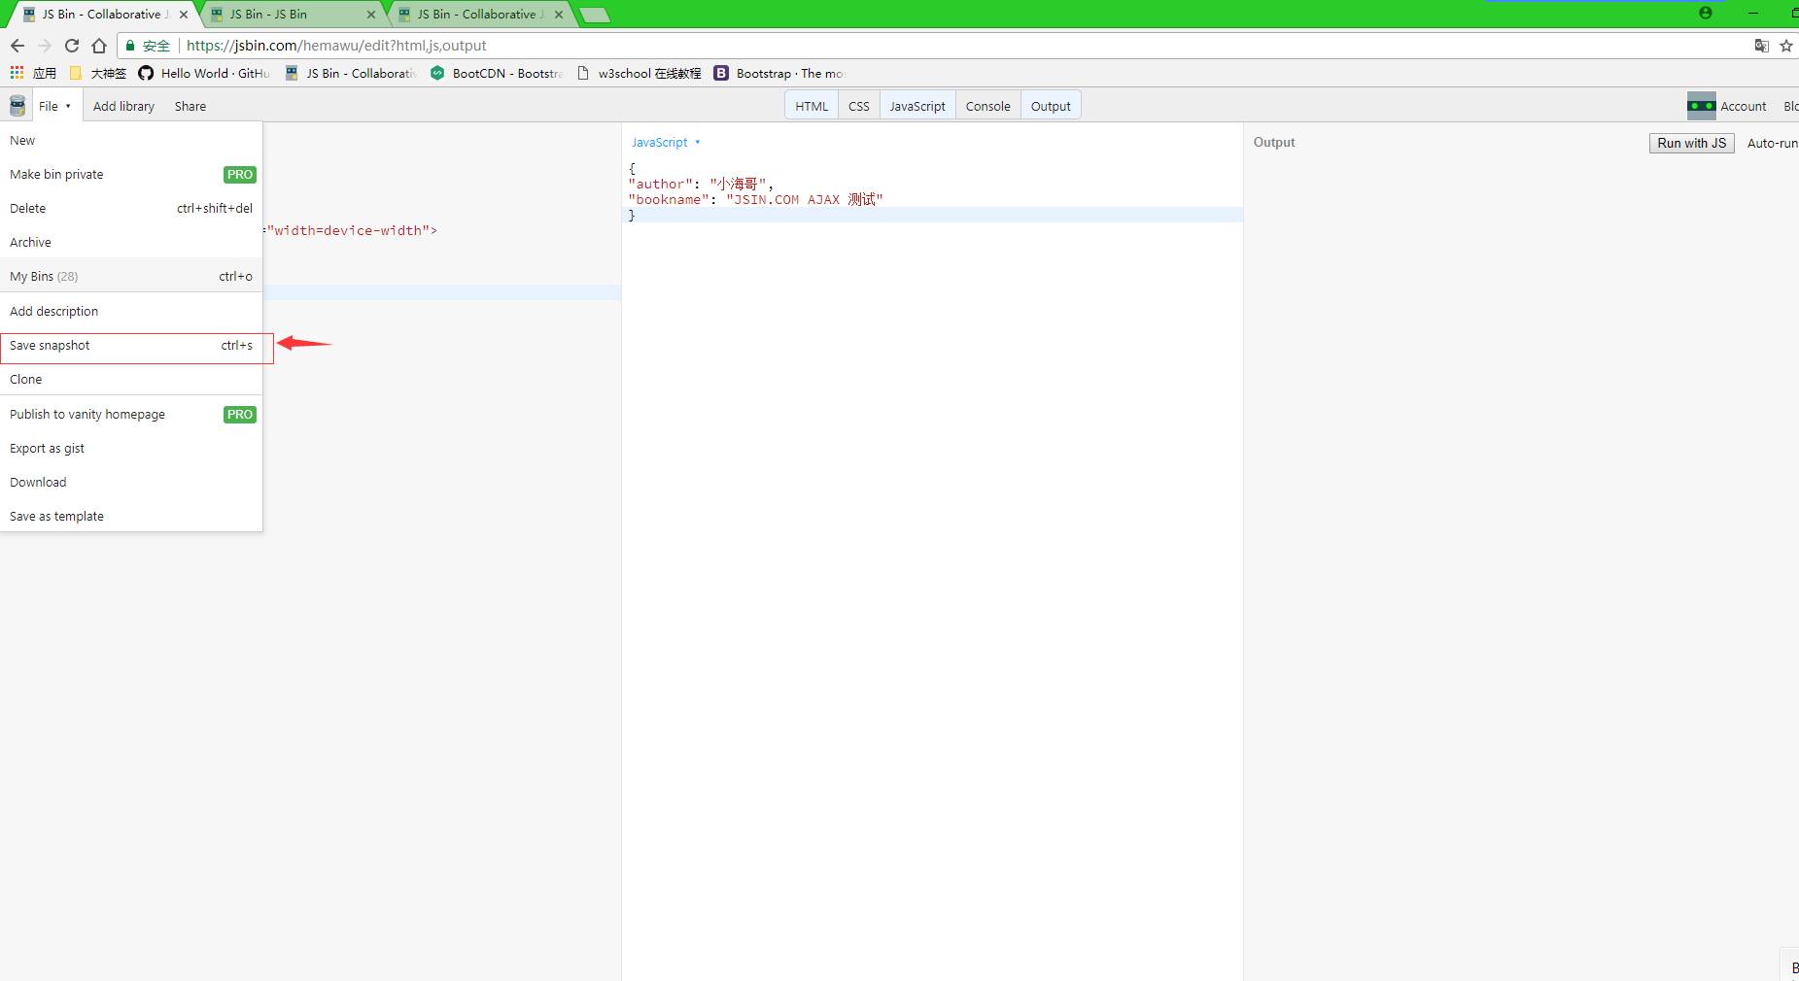
Task: Select Save snapshot
Action: [131, 345]
